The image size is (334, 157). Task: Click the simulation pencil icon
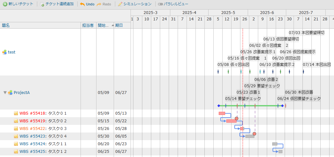tap(120, 4)
